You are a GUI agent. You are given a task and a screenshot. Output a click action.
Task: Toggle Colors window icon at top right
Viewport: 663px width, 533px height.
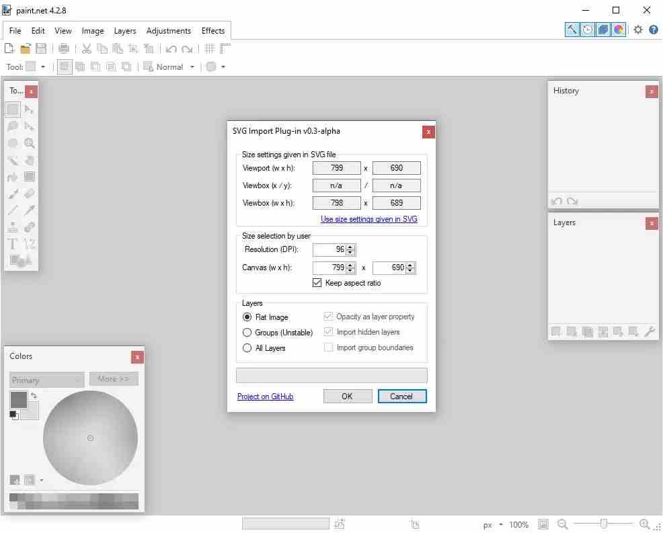point(619,30)
